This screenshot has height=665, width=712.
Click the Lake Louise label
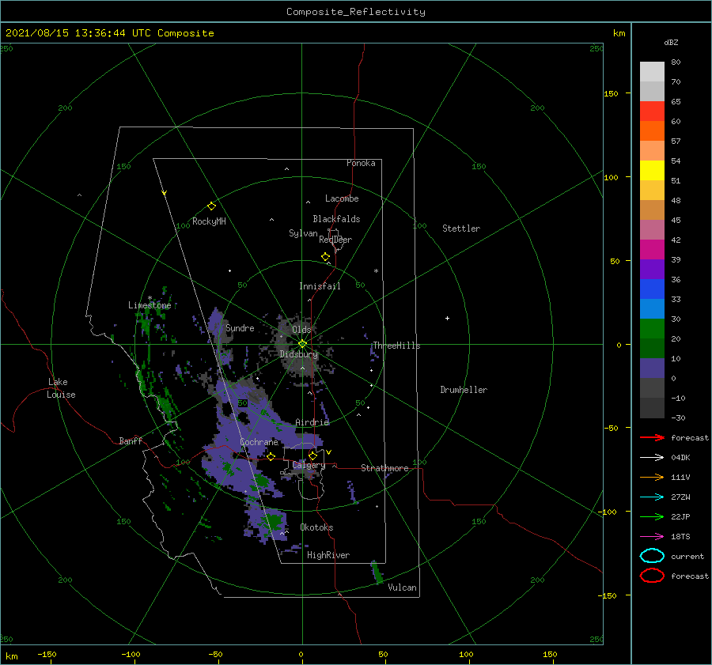[61, 388]
